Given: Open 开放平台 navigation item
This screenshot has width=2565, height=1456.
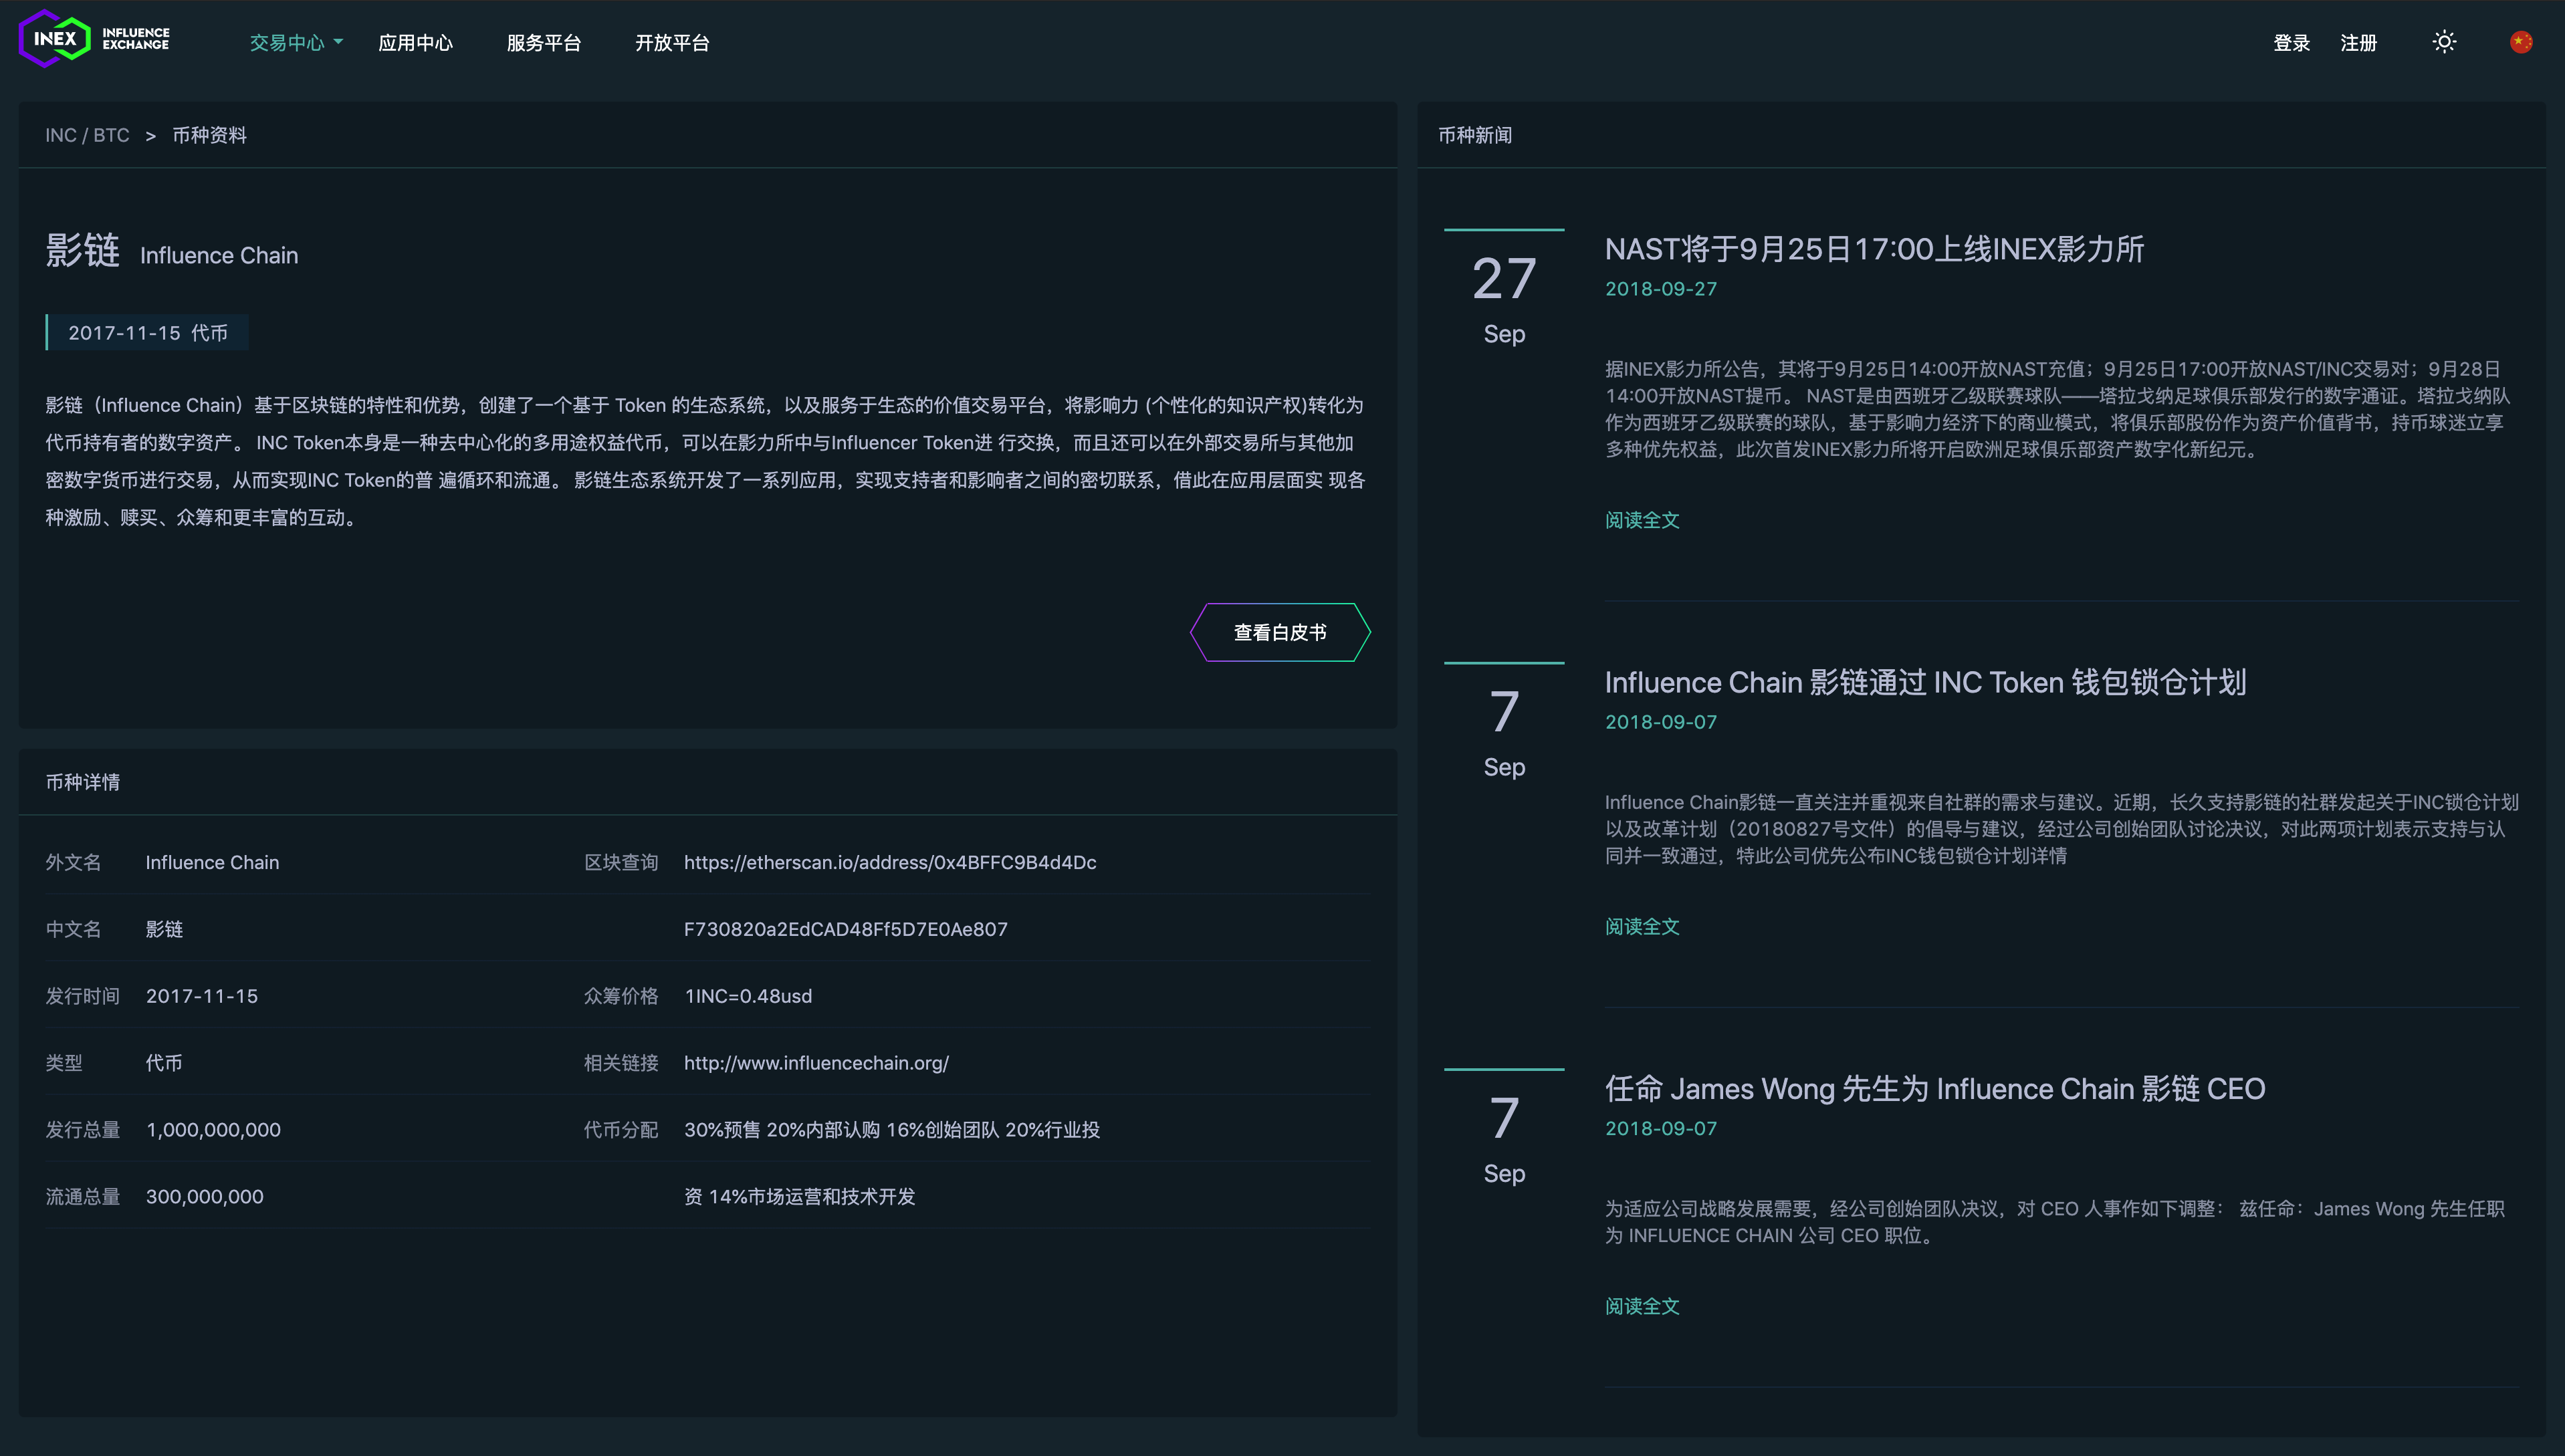Looking at the screenshot, I should 672,43.
